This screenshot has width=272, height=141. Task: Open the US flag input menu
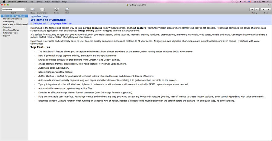pos(250,2)
